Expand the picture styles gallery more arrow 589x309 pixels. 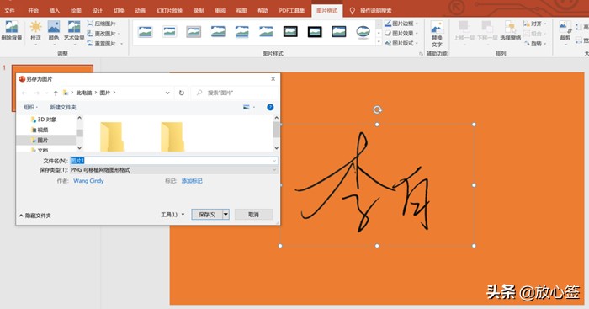point(379,42)
